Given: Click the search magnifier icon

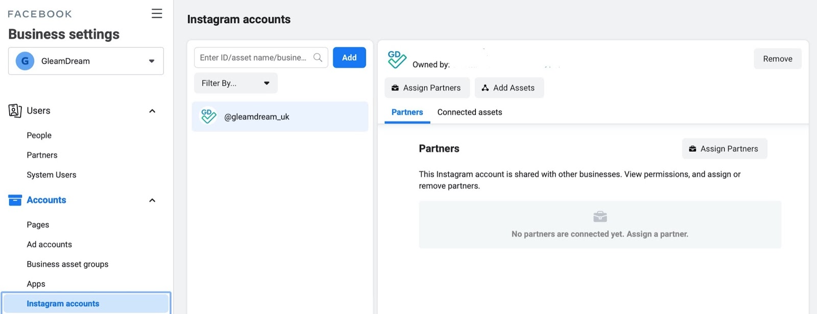Looking at the screenshot, I should (x=318, y=58).
